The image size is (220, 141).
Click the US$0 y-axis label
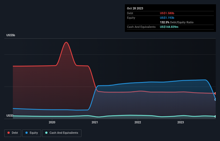(x=10, y=116)
